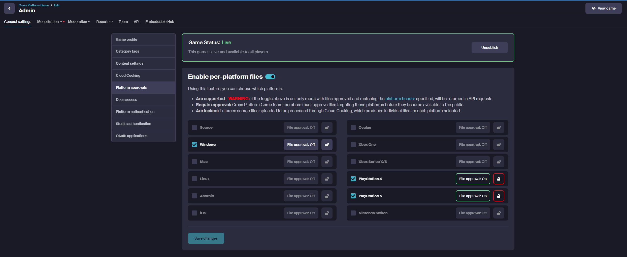Select Platform authentication in sidebar

[x=144, y=112]
